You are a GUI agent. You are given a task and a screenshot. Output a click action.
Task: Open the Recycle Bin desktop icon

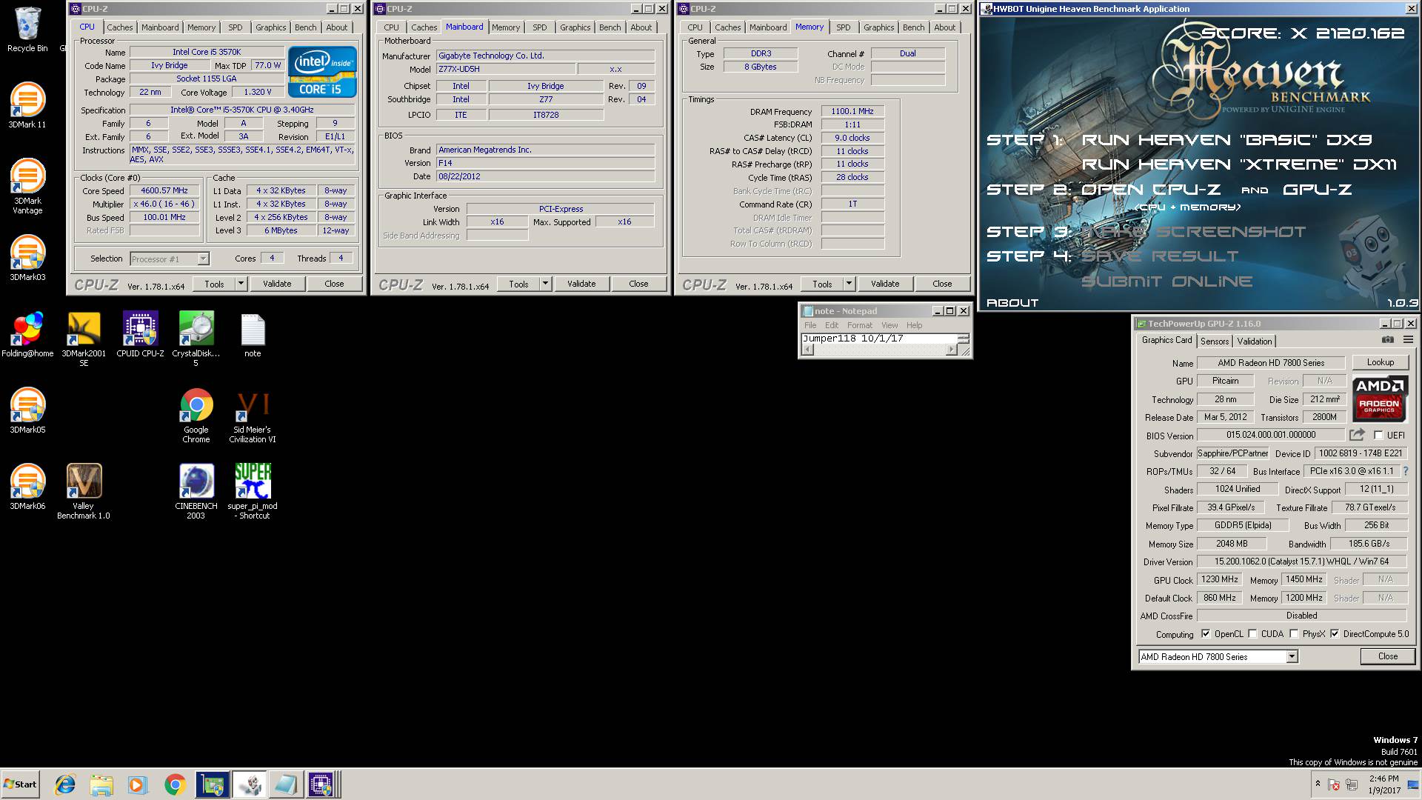(27, 30)
